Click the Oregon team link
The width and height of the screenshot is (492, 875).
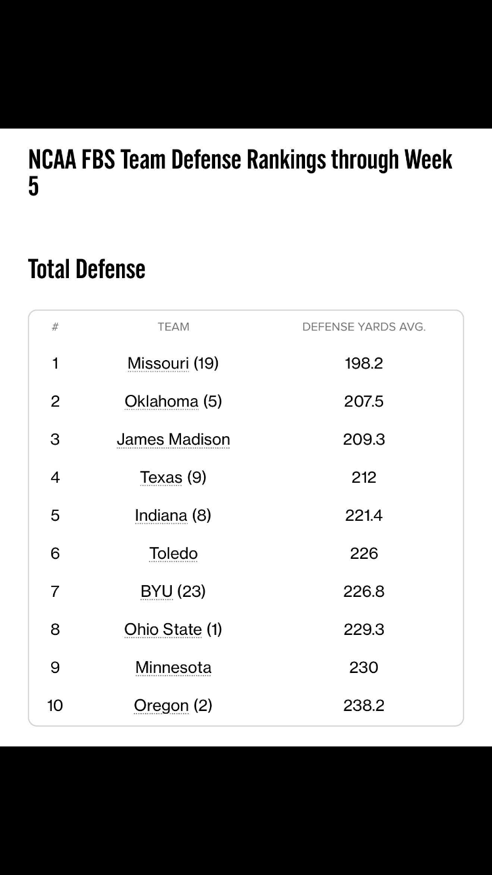[x=161, y=706]
